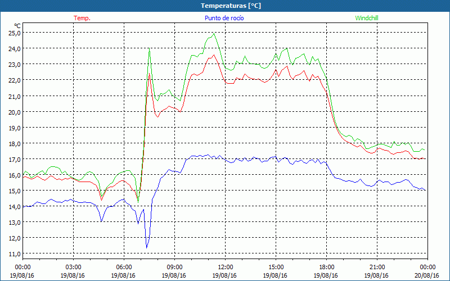
Task: Click the 15,0 y-axis value
Action: click(15, 191)
